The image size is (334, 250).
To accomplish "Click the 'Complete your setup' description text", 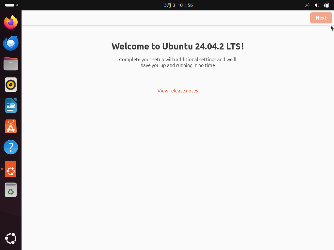I will click(x=178, y=62).
